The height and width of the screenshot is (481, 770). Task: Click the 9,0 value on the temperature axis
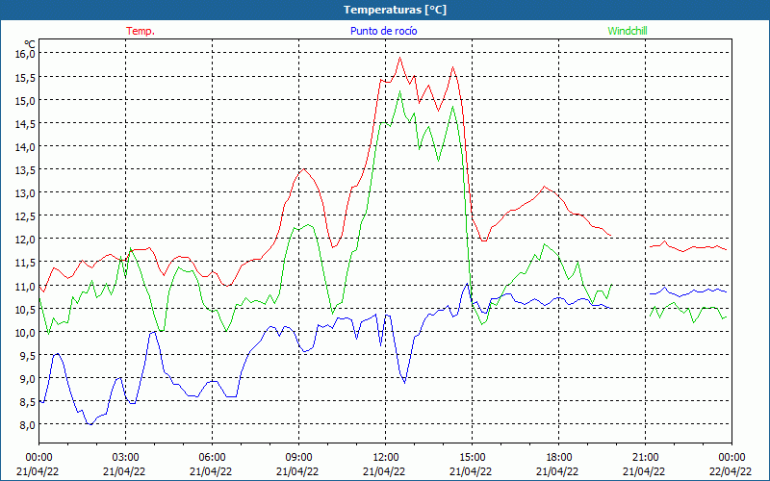tap(27, 378)
